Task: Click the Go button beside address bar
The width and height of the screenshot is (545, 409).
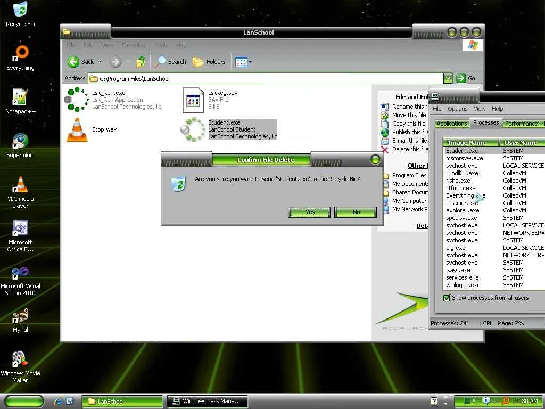Action: (x=465, y=78)
